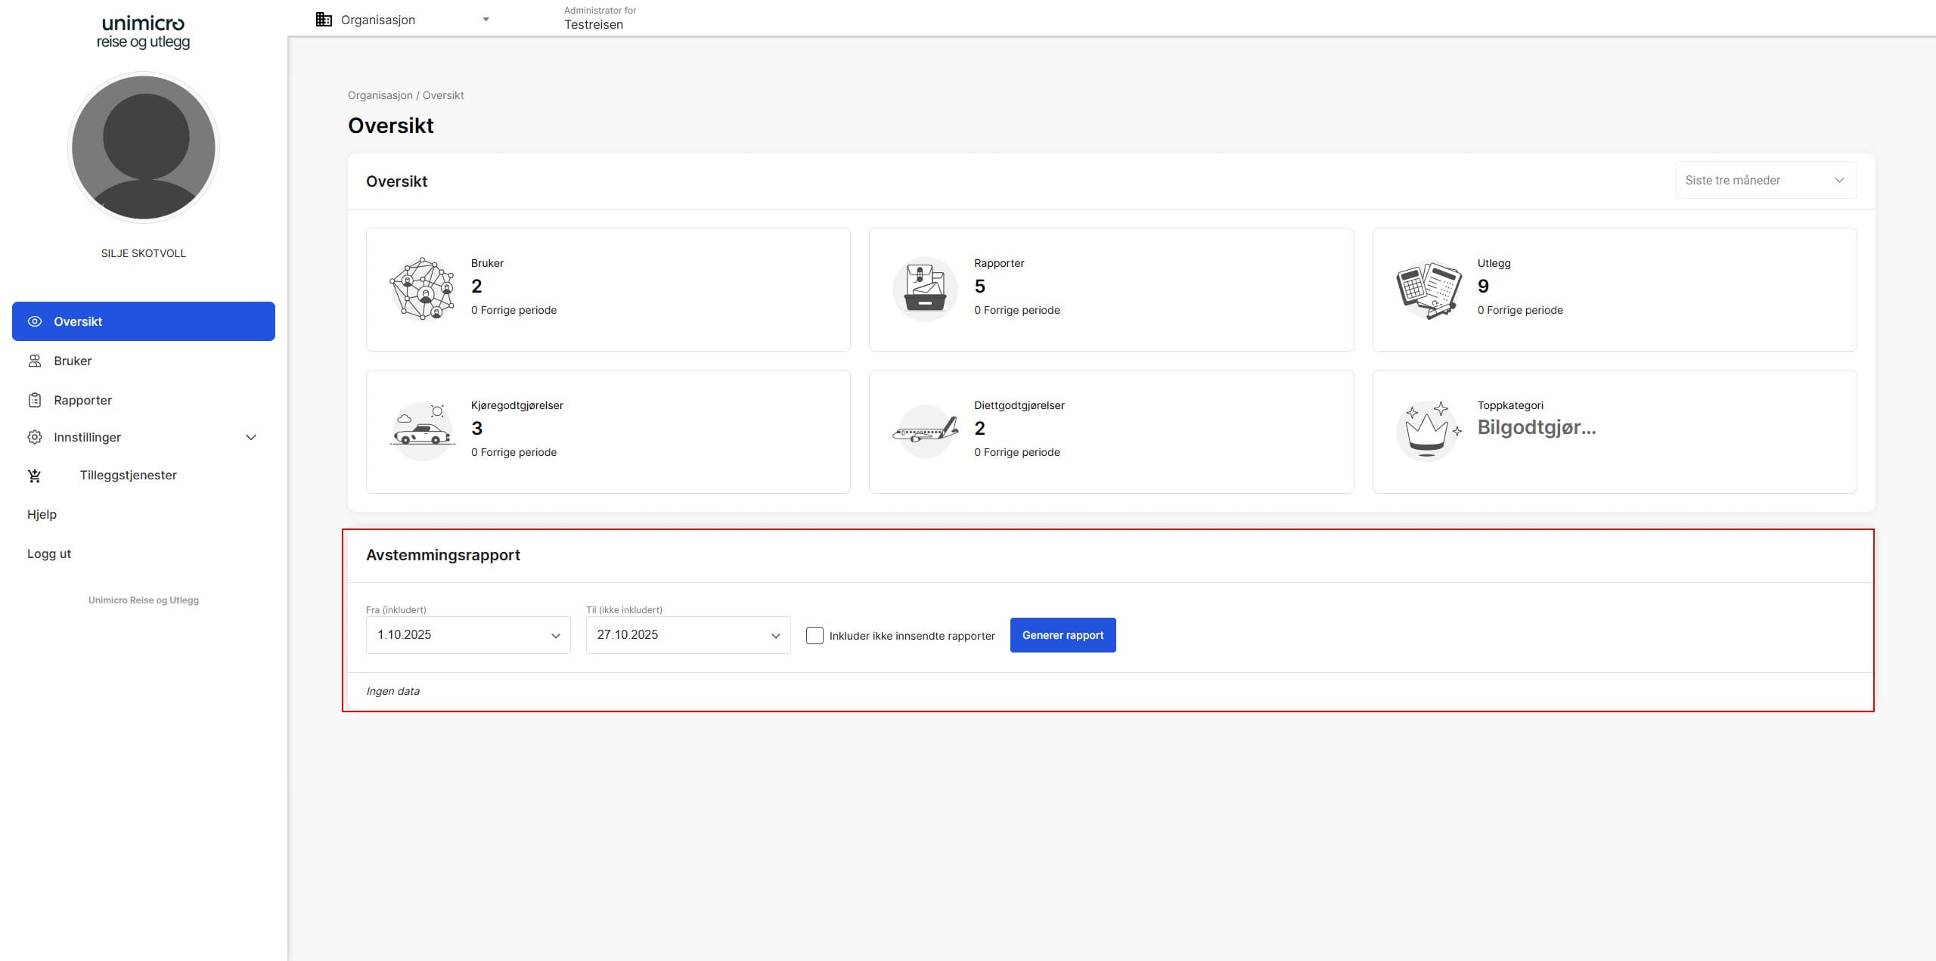The height and width of the screenshot is (961, 1936).
Task: Enable Inkluder ikke innsendte rapporter checkbox
Action: pos(814,635)
